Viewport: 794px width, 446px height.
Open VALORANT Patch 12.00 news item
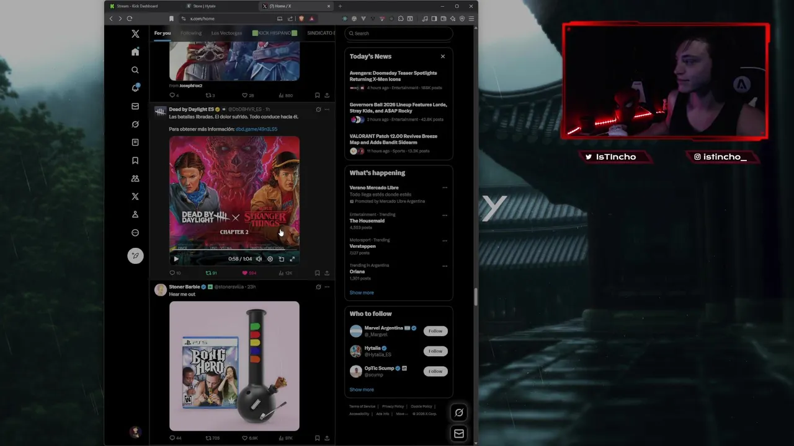tap(398, 144)
